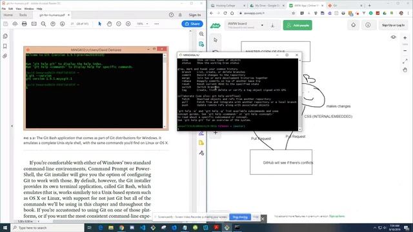Open page thumbnails panel in Acrobat sidebar

(x=5, y=36)
